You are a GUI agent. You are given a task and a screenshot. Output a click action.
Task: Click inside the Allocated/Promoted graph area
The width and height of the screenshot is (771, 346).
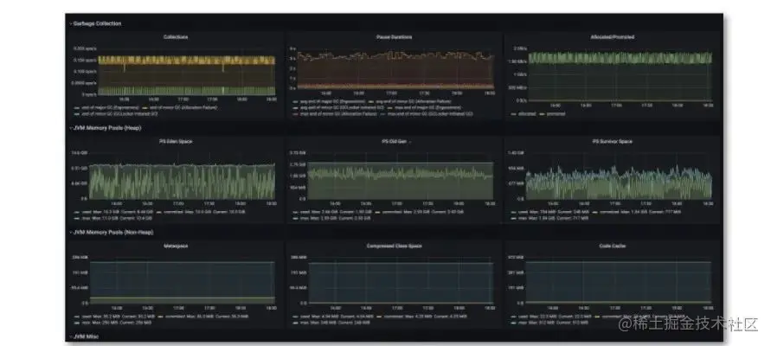point(620,74)
